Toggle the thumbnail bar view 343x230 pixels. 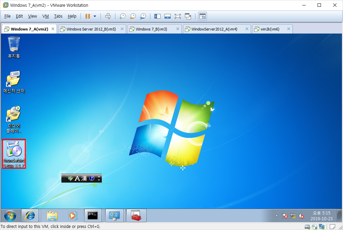tap(168, 16)
